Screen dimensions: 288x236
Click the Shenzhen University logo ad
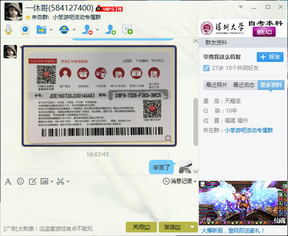click(x=222, y=28)
